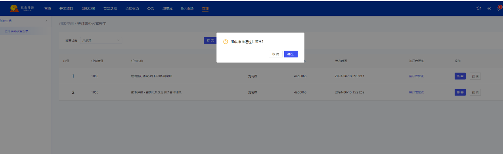This screenshot has height=154, width=503.
Task: Click the 驳回 button for task 1060
Action: [x=475, y=76]
